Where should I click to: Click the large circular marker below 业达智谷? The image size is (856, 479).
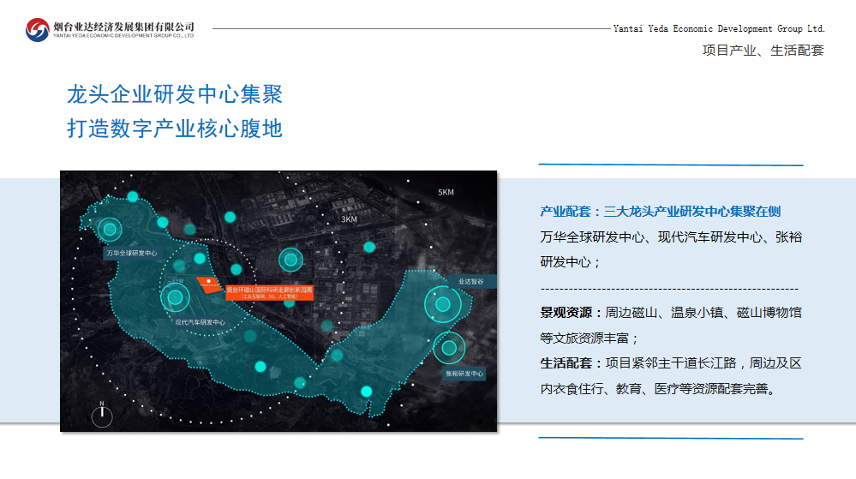click(443, 304)
